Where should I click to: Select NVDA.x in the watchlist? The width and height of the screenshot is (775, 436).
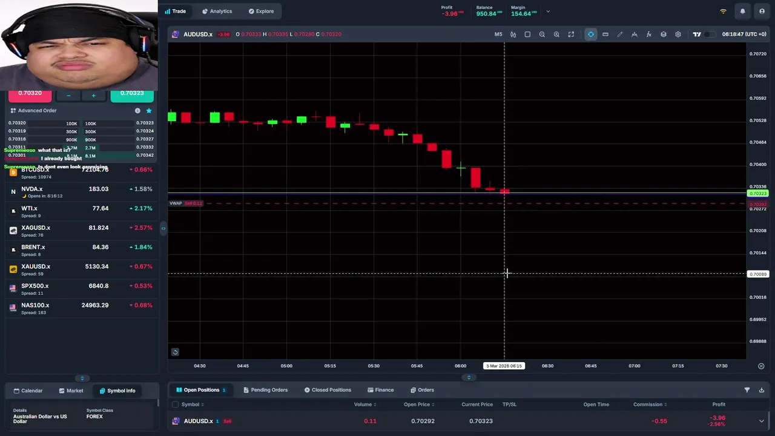pos(81,192)
